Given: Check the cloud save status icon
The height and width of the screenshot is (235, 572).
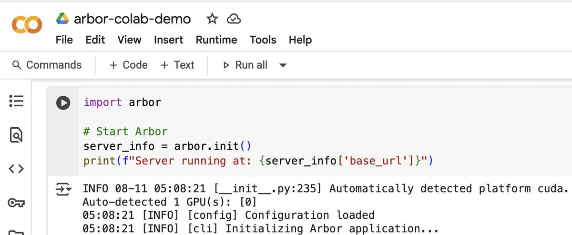Looking at the screenshot, I should coord(233,19).
